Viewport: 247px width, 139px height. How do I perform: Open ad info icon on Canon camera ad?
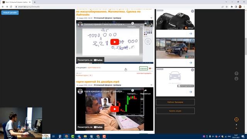pyautogui.click(x=193, y=11)
